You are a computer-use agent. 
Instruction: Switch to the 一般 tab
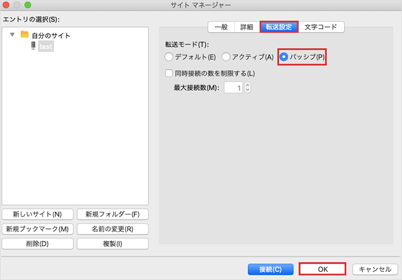[221, 27]
